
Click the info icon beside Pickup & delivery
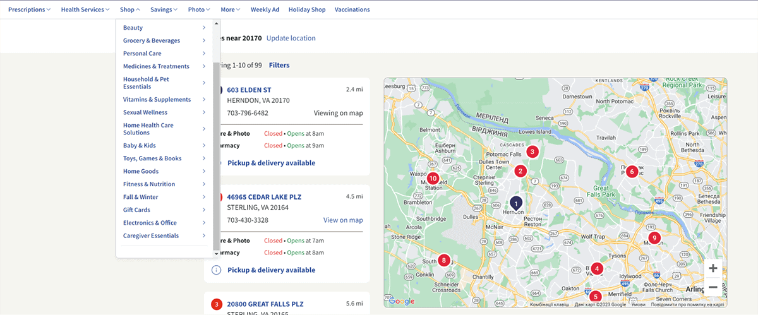click(216, 270)
